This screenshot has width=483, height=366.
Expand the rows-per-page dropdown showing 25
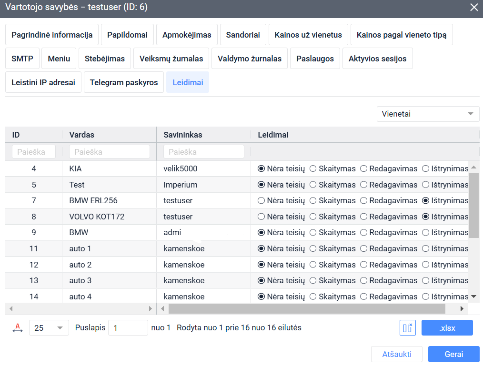pyautogui.click(x=49, y=328)
